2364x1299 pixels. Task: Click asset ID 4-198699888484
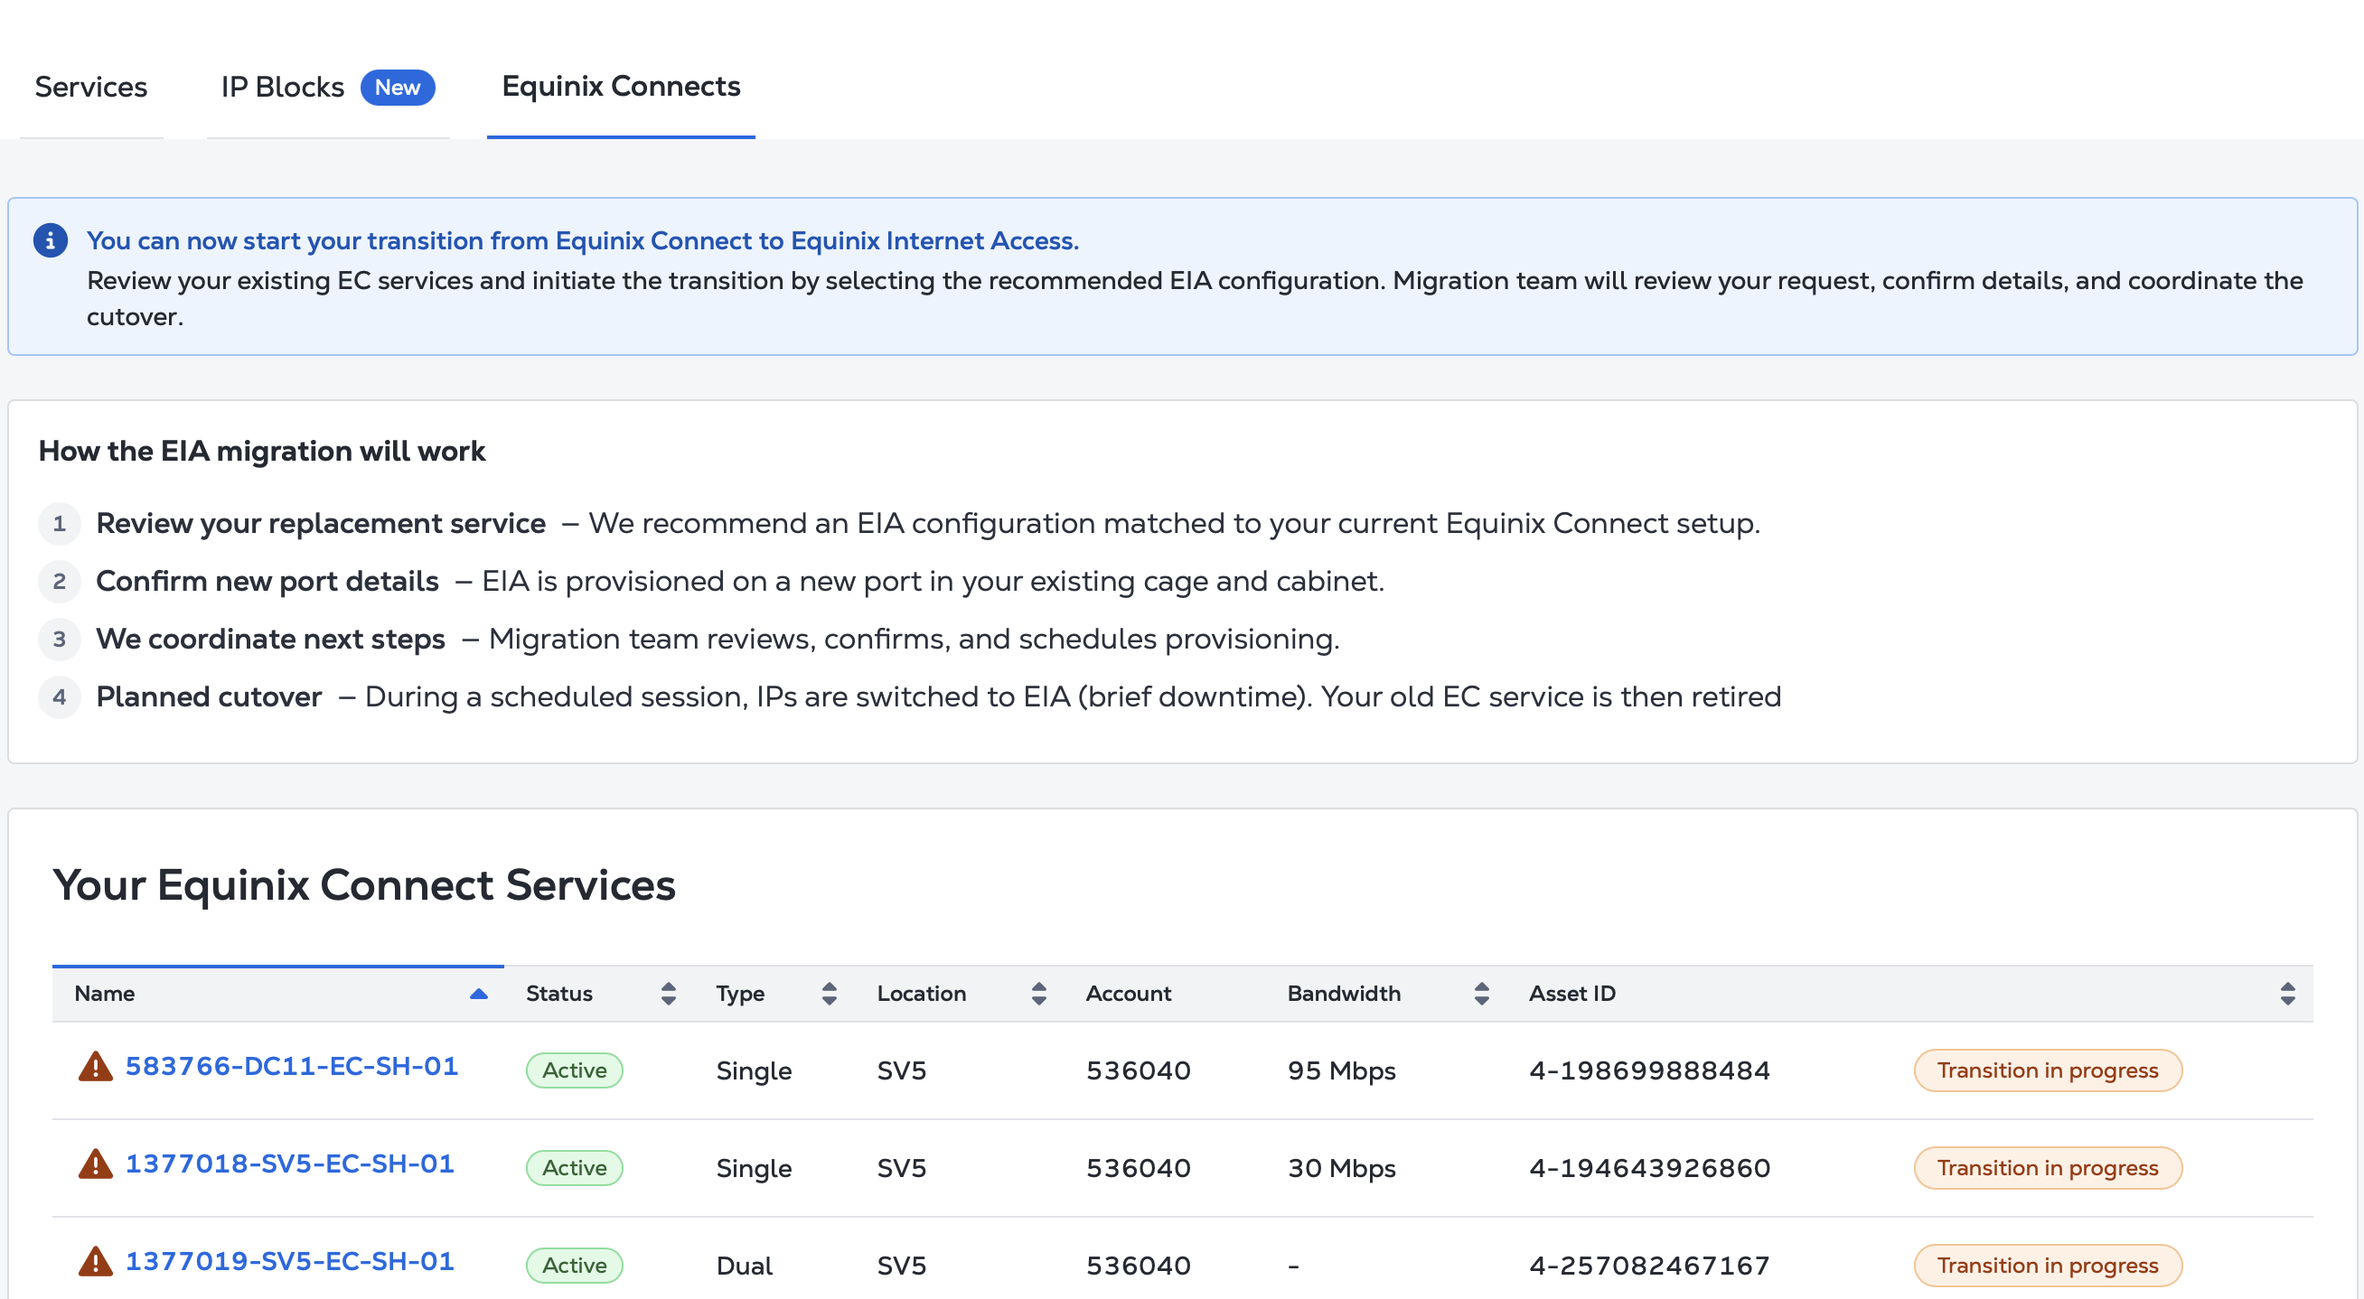tap(1649, 1070)
